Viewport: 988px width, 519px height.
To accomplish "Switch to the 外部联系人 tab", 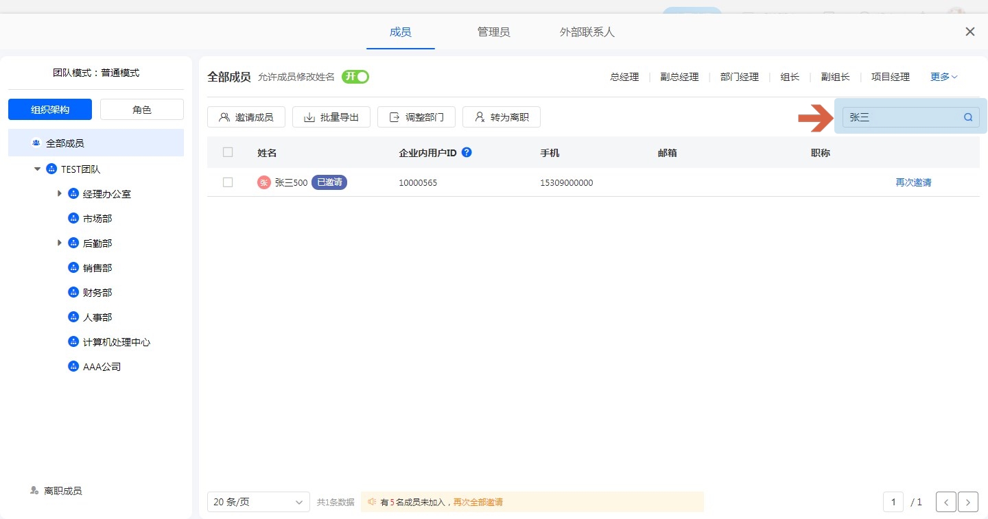I will 587,32.
